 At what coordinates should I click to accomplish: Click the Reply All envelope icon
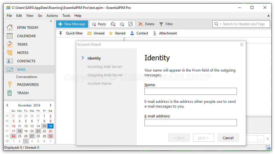point(113,24)
